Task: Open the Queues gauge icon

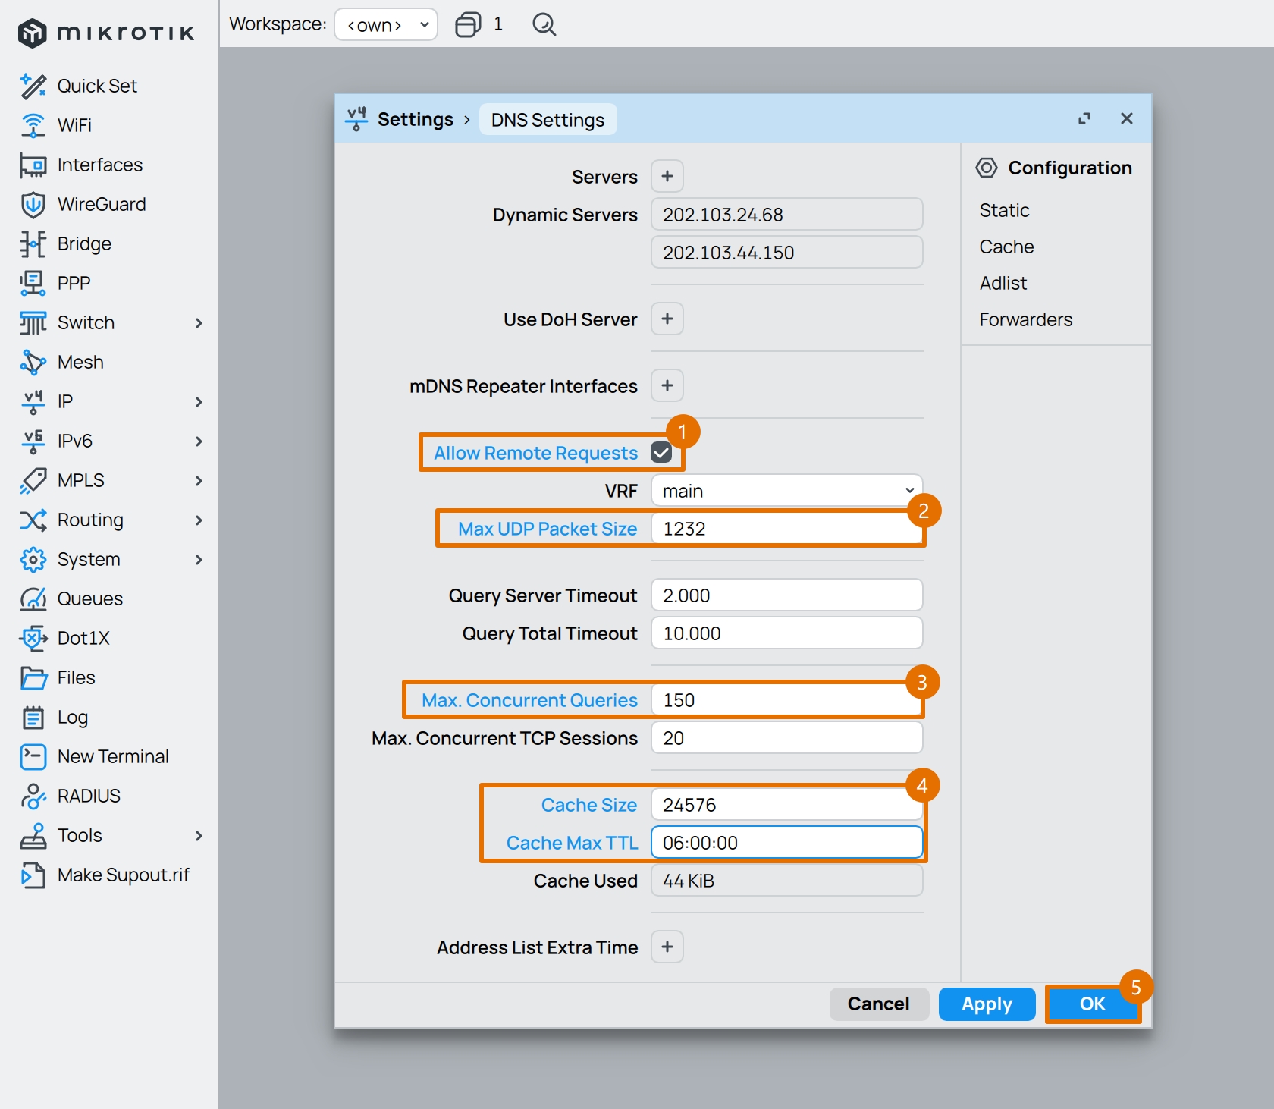Action: click(33, 598)
